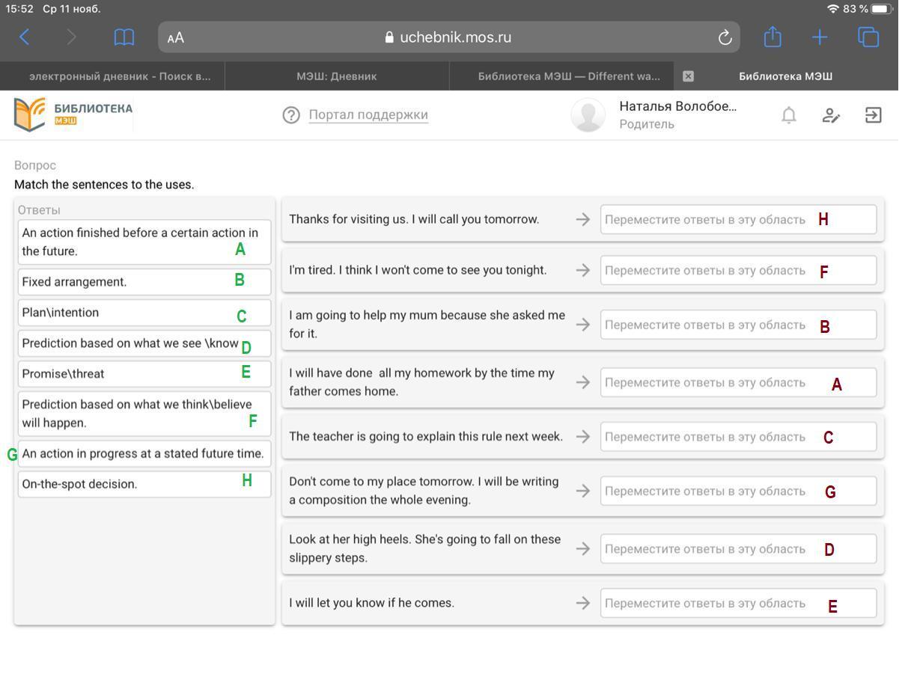Switch to the МЭШ: Дневник tab

click(336, 76)
